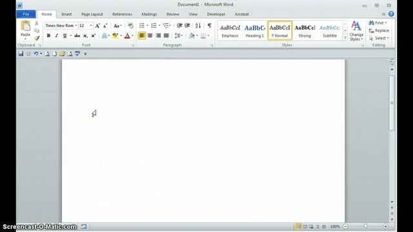Open the Paragraph dialog launcher

[212, 46]
